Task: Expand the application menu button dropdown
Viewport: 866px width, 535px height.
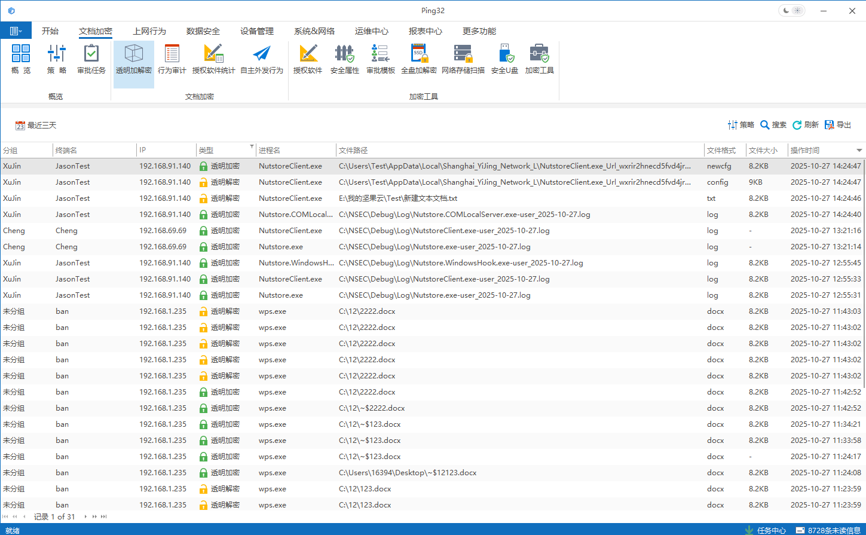Action: (x=16, y=31)
